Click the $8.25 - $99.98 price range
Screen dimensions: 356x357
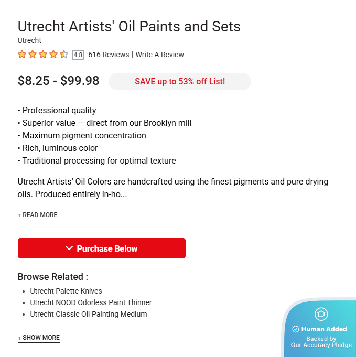(58, 81)
